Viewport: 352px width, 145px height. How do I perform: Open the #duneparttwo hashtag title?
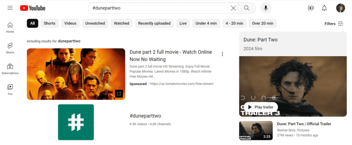point(145,116)
